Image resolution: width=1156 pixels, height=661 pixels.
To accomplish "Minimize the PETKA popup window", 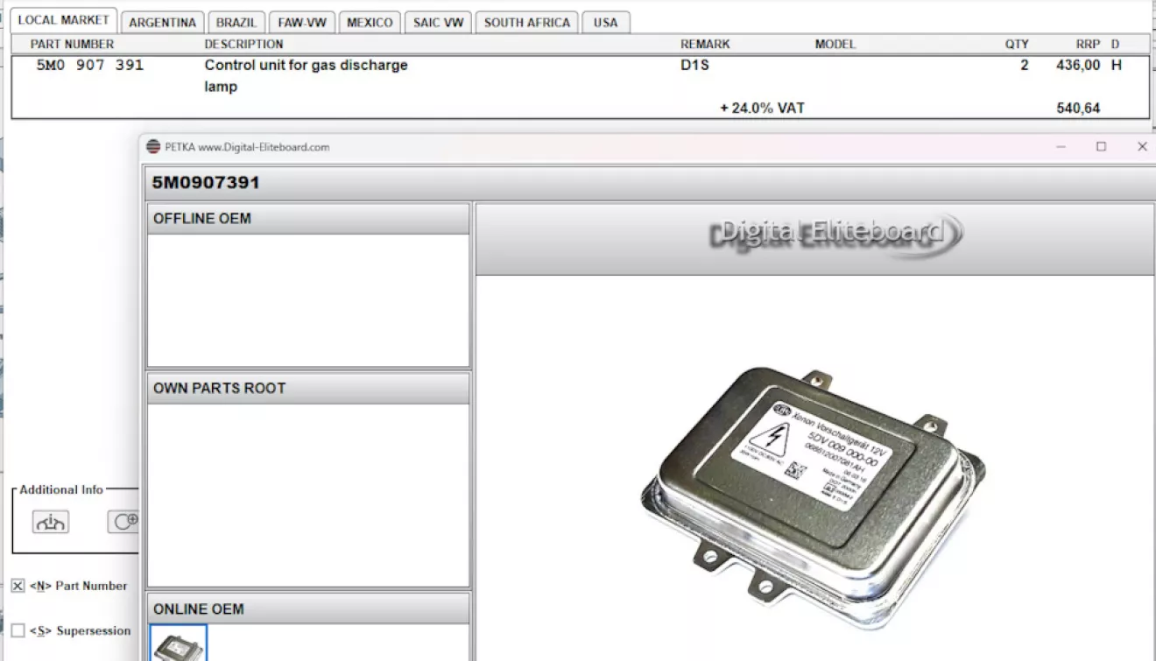I will [x=1061, y=147].
